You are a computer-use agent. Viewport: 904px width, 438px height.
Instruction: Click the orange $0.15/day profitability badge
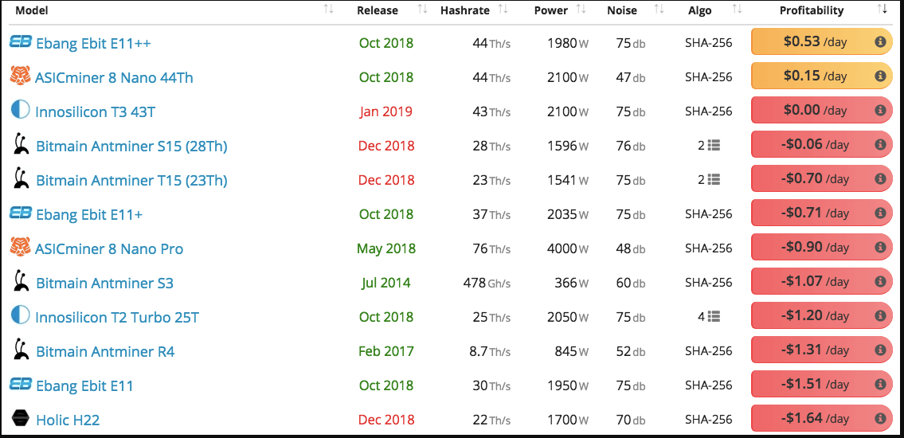(x=821, y=76)
